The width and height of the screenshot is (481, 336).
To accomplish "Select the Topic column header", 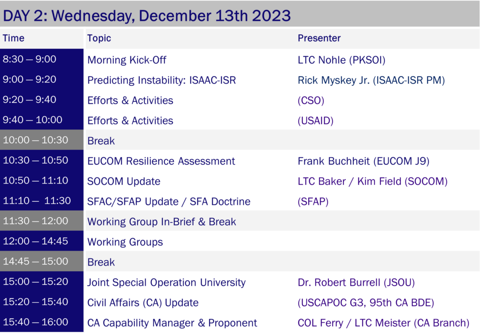I will click(99, 38).
